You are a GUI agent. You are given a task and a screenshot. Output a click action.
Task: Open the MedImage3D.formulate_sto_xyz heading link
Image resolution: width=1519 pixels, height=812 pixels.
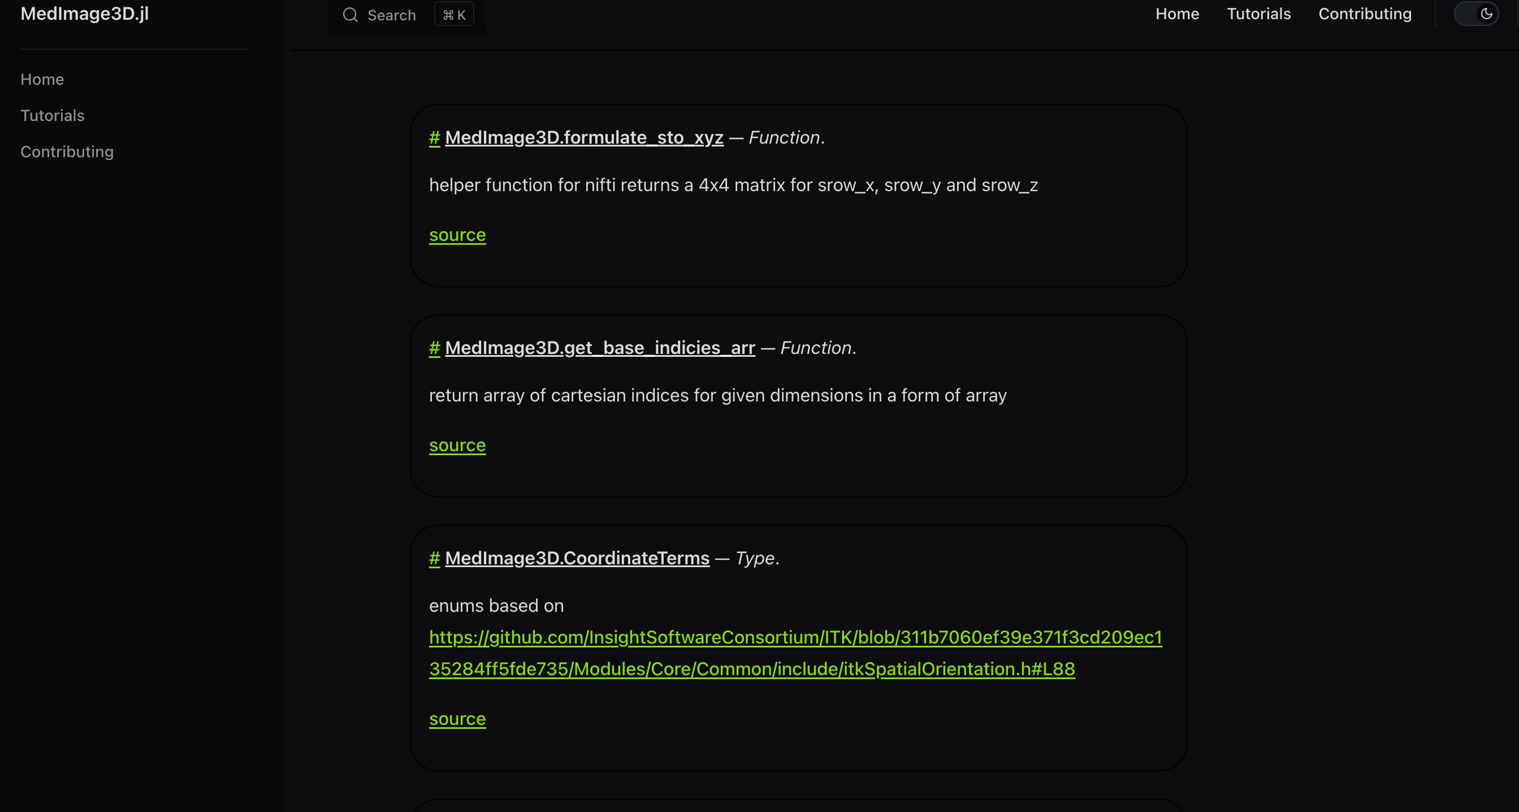click(x=584, y=137)
